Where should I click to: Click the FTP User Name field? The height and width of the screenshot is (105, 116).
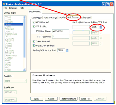point(61,31)
